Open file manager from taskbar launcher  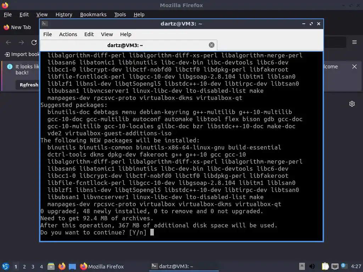coord(51,266)
